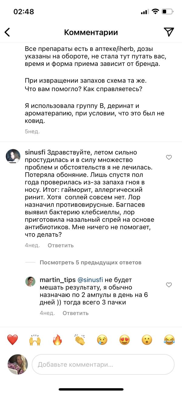
Task: Insert the raised hands emoji
Action: 35,340
